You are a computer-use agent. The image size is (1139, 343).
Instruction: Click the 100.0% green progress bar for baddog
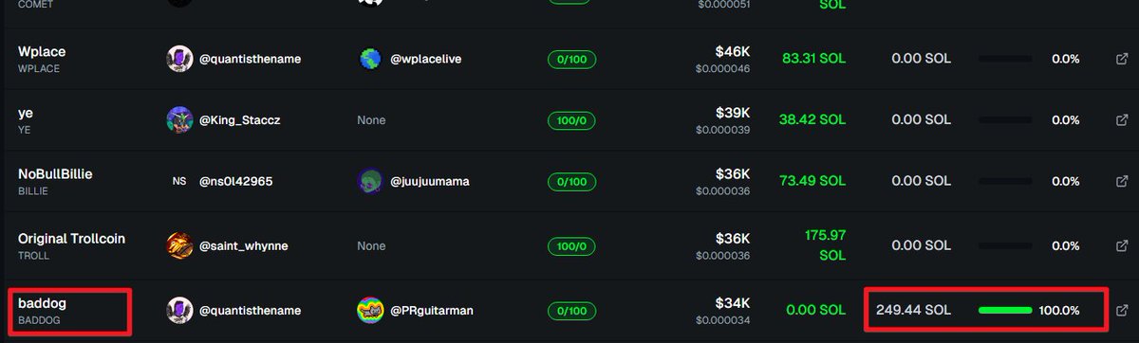pos(1005,310)
